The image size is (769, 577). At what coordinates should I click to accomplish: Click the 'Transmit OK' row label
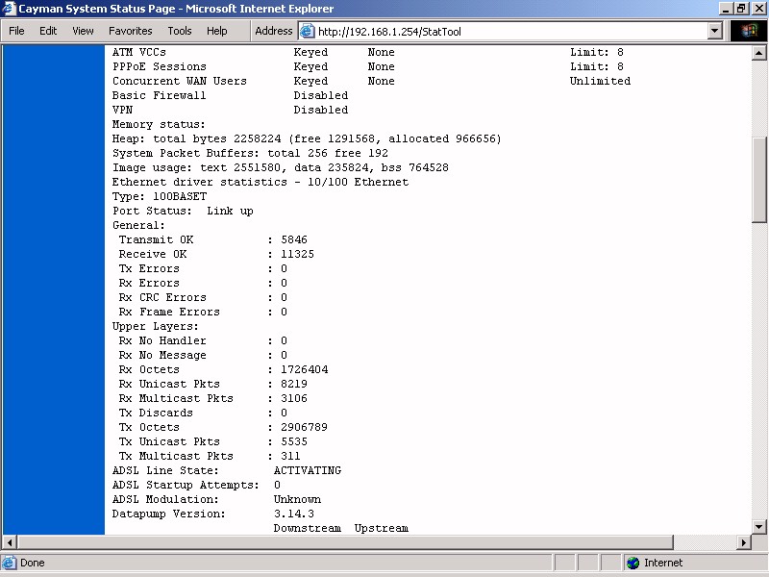(x=156, y=239)
